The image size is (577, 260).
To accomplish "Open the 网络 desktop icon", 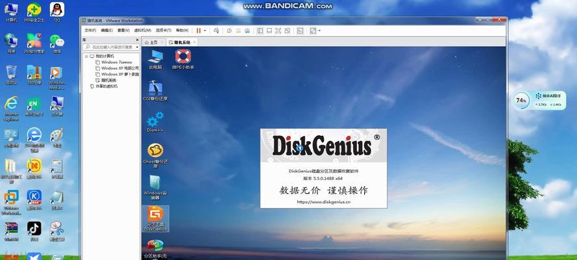I will (x=11, y=43).
